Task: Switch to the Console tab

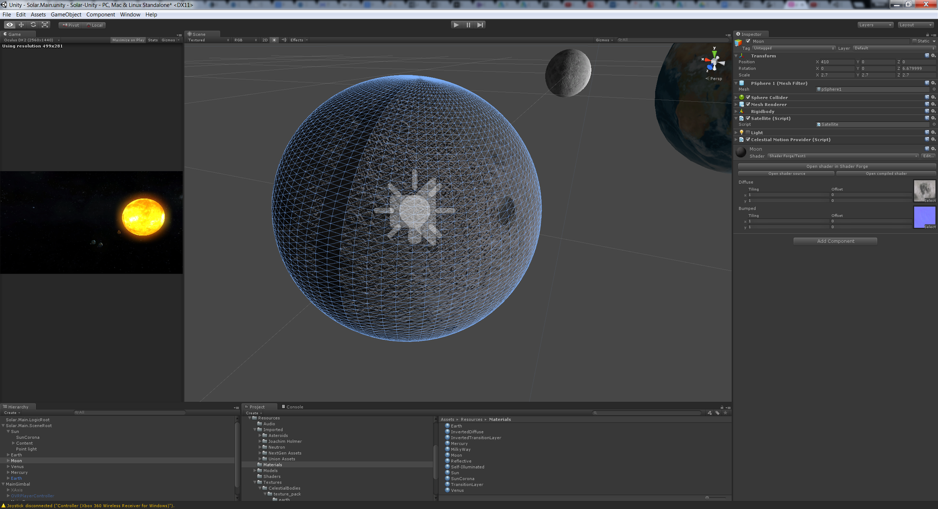Action: pyautogui.click(x=293, y=407)
